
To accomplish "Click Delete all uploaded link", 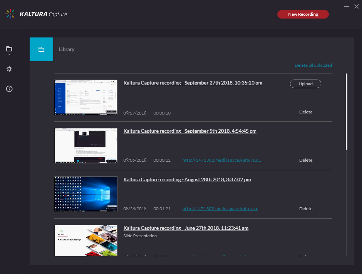I will [x=313, y=65].
